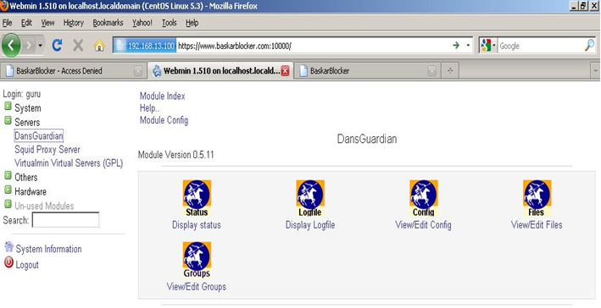Click the System category label
This screenshot has width=601, height=308.
click(x=28, y=108)
